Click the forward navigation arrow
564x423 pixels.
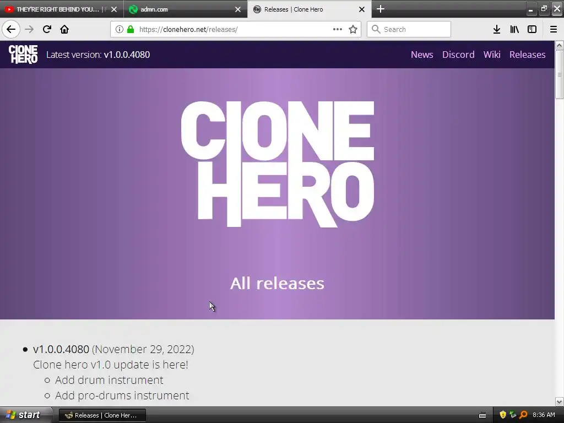pos(29,29)
